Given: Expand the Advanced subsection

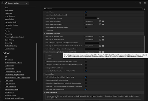Looking at the screenshot, I should point(46,30).
